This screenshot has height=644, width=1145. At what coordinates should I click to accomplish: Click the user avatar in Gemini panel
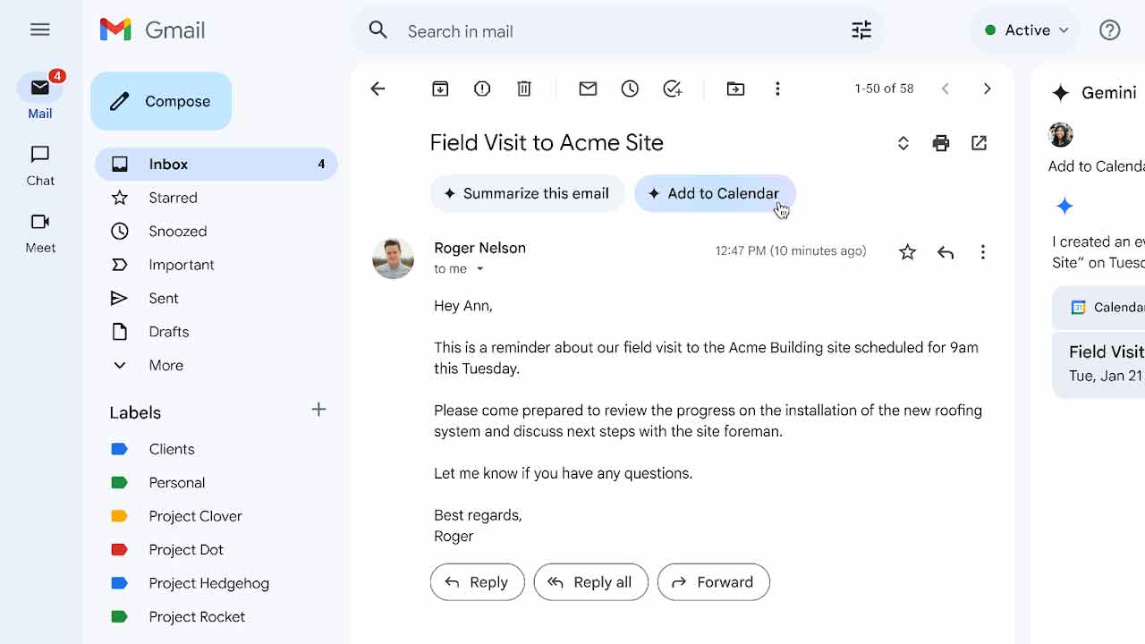1061,135
